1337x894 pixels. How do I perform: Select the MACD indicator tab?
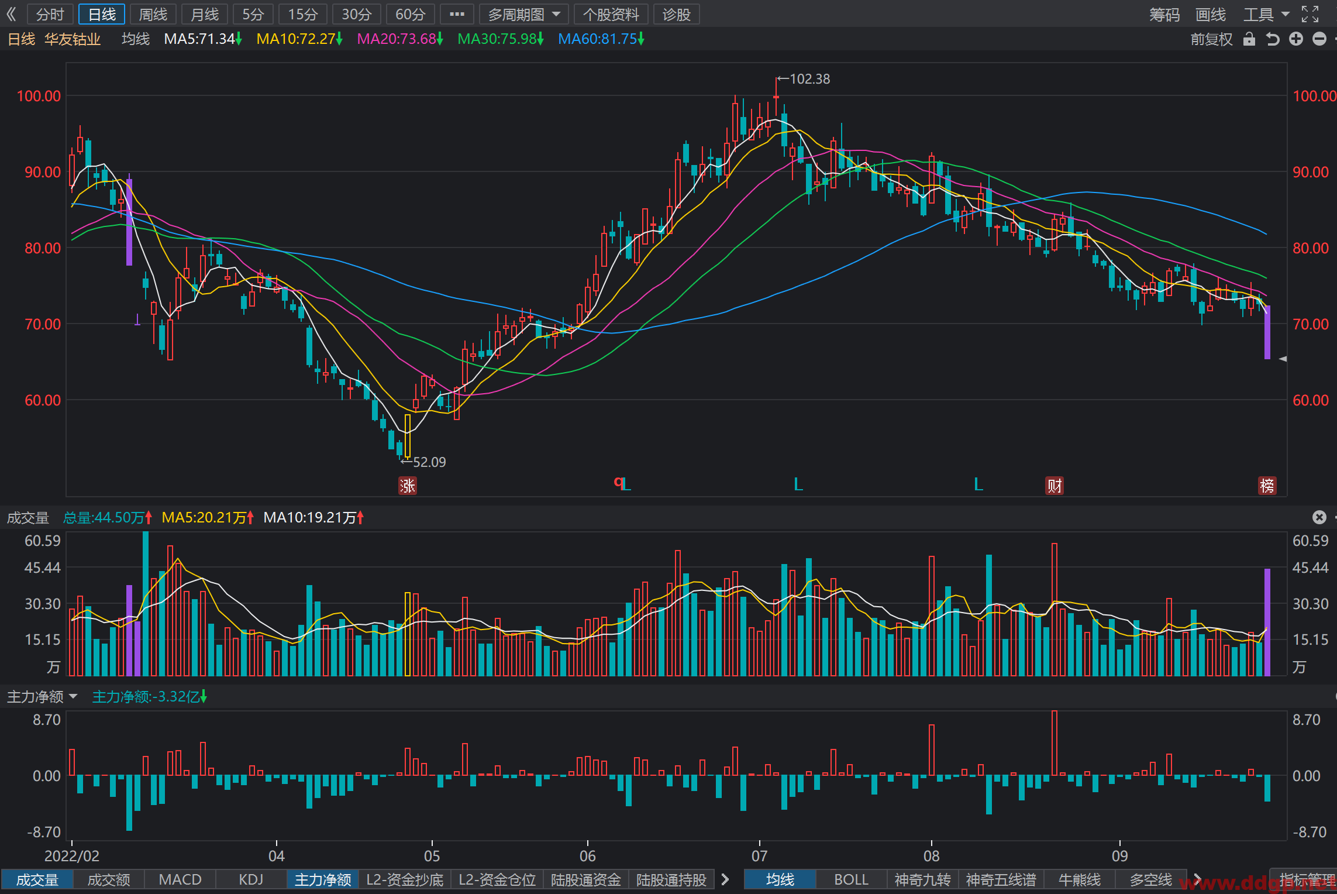pyautogui.click(x=180, y=880)
